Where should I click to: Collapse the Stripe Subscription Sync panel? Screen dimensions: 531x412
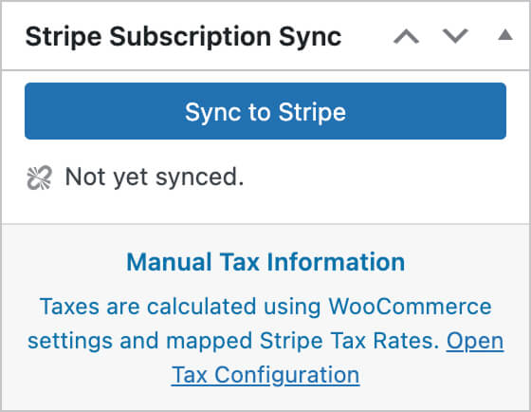pyautogui.click(x=504, y=35)
